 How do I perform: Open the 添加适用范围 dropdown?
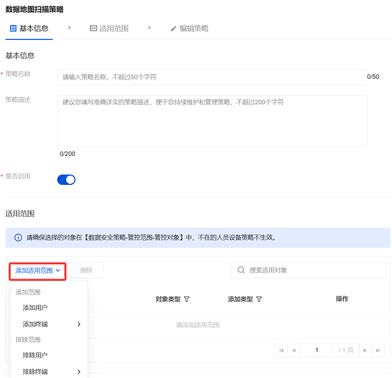(38, 271)
